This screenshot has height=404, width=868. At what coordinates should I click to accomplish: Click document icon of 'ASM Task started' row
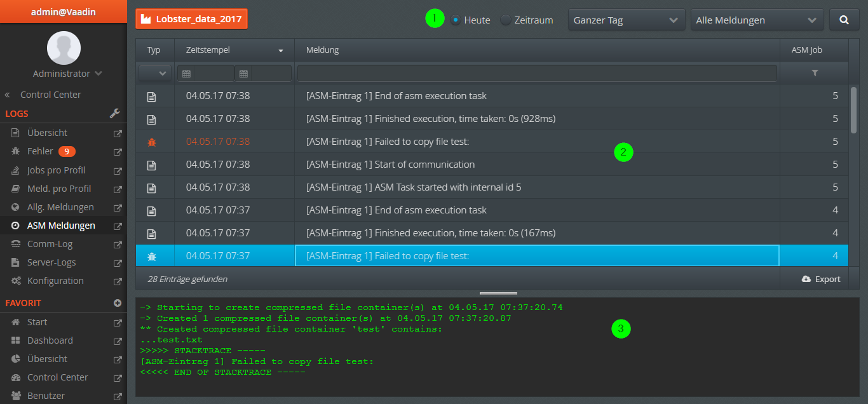151,187
